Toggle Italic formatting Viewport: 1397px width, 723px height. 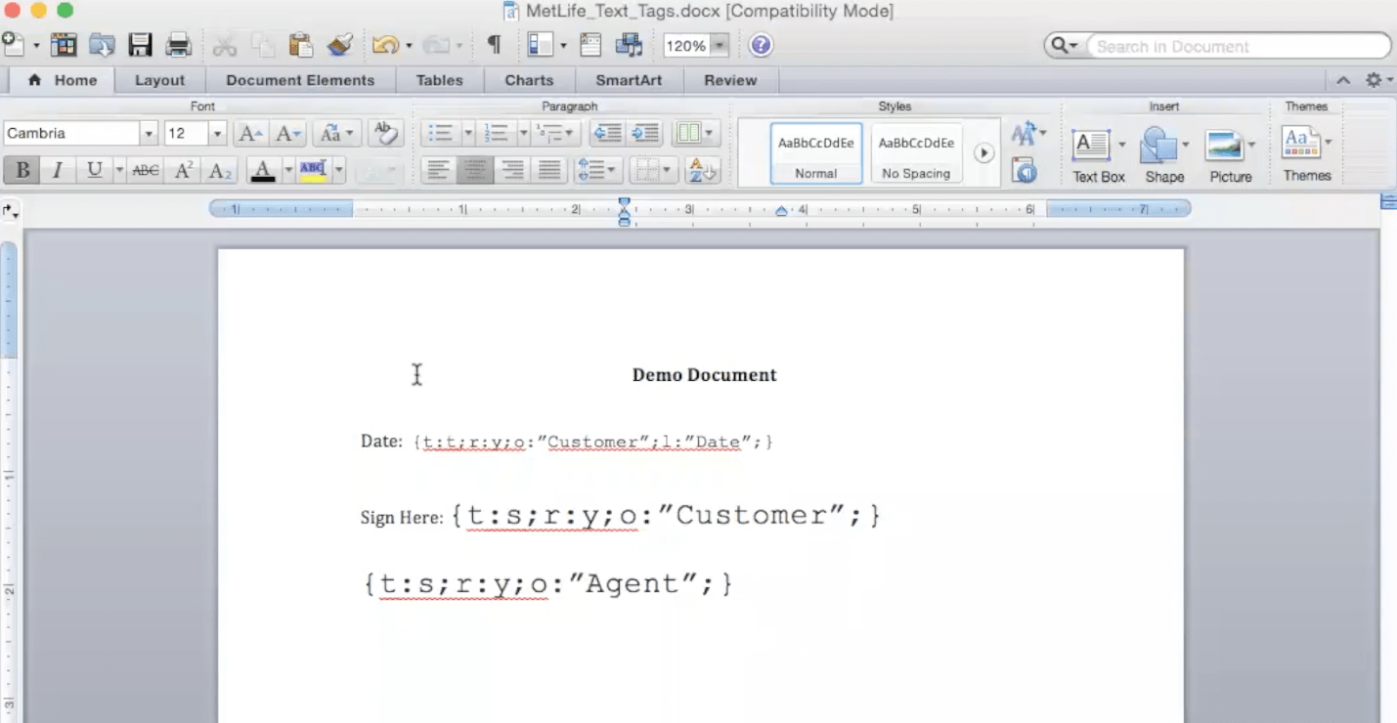pyautogui.click(x=58, y=171)
